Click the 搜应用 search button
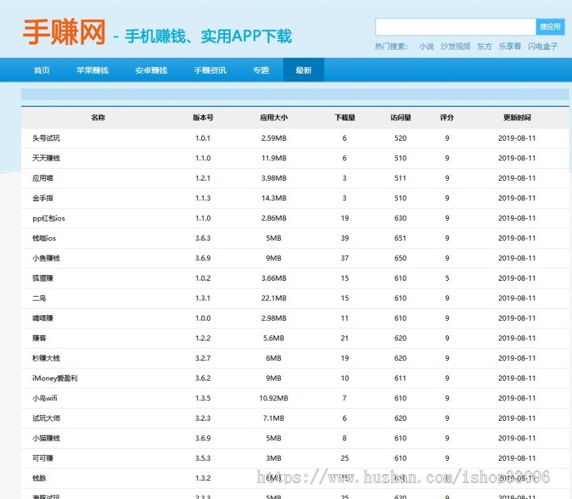Viewport: 572px width, 499px height. click(550, 26)
